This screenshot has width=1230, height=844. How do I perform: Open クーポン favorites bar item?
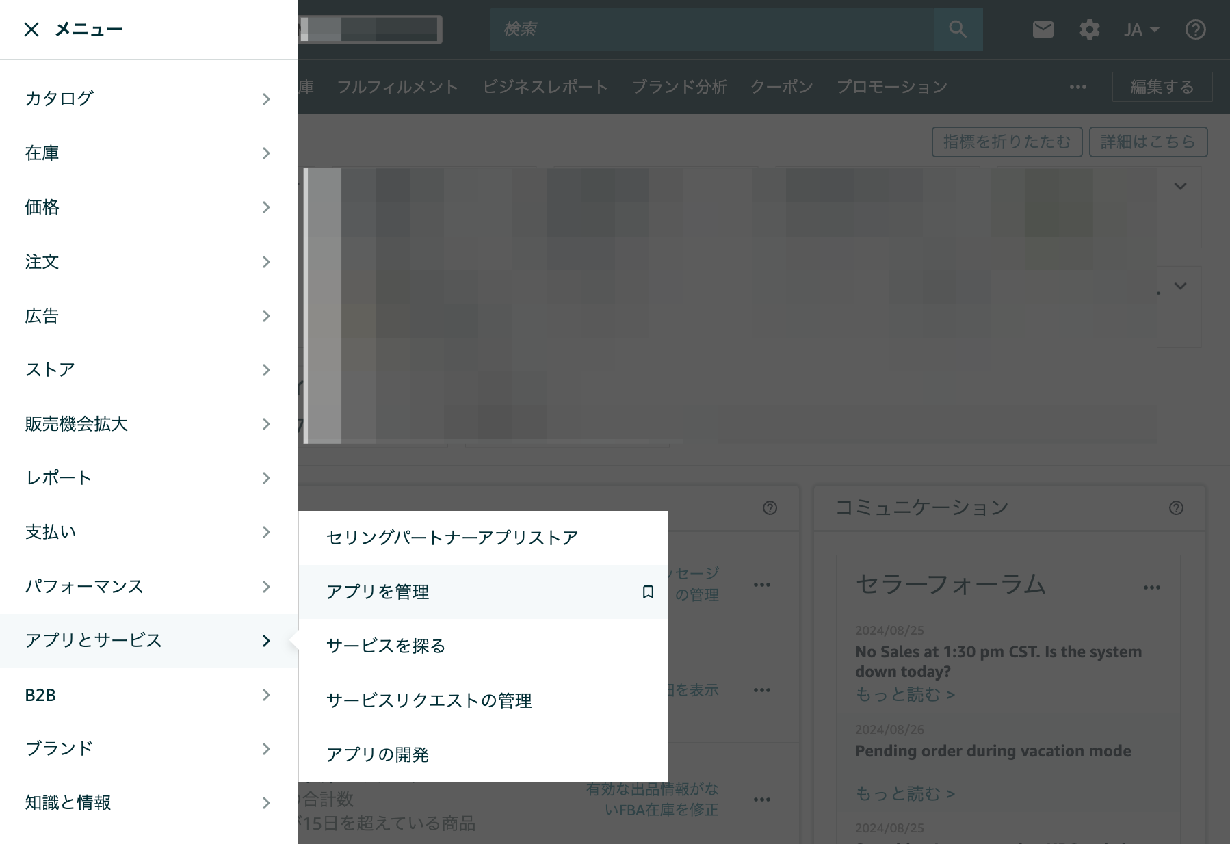(782, 87)
